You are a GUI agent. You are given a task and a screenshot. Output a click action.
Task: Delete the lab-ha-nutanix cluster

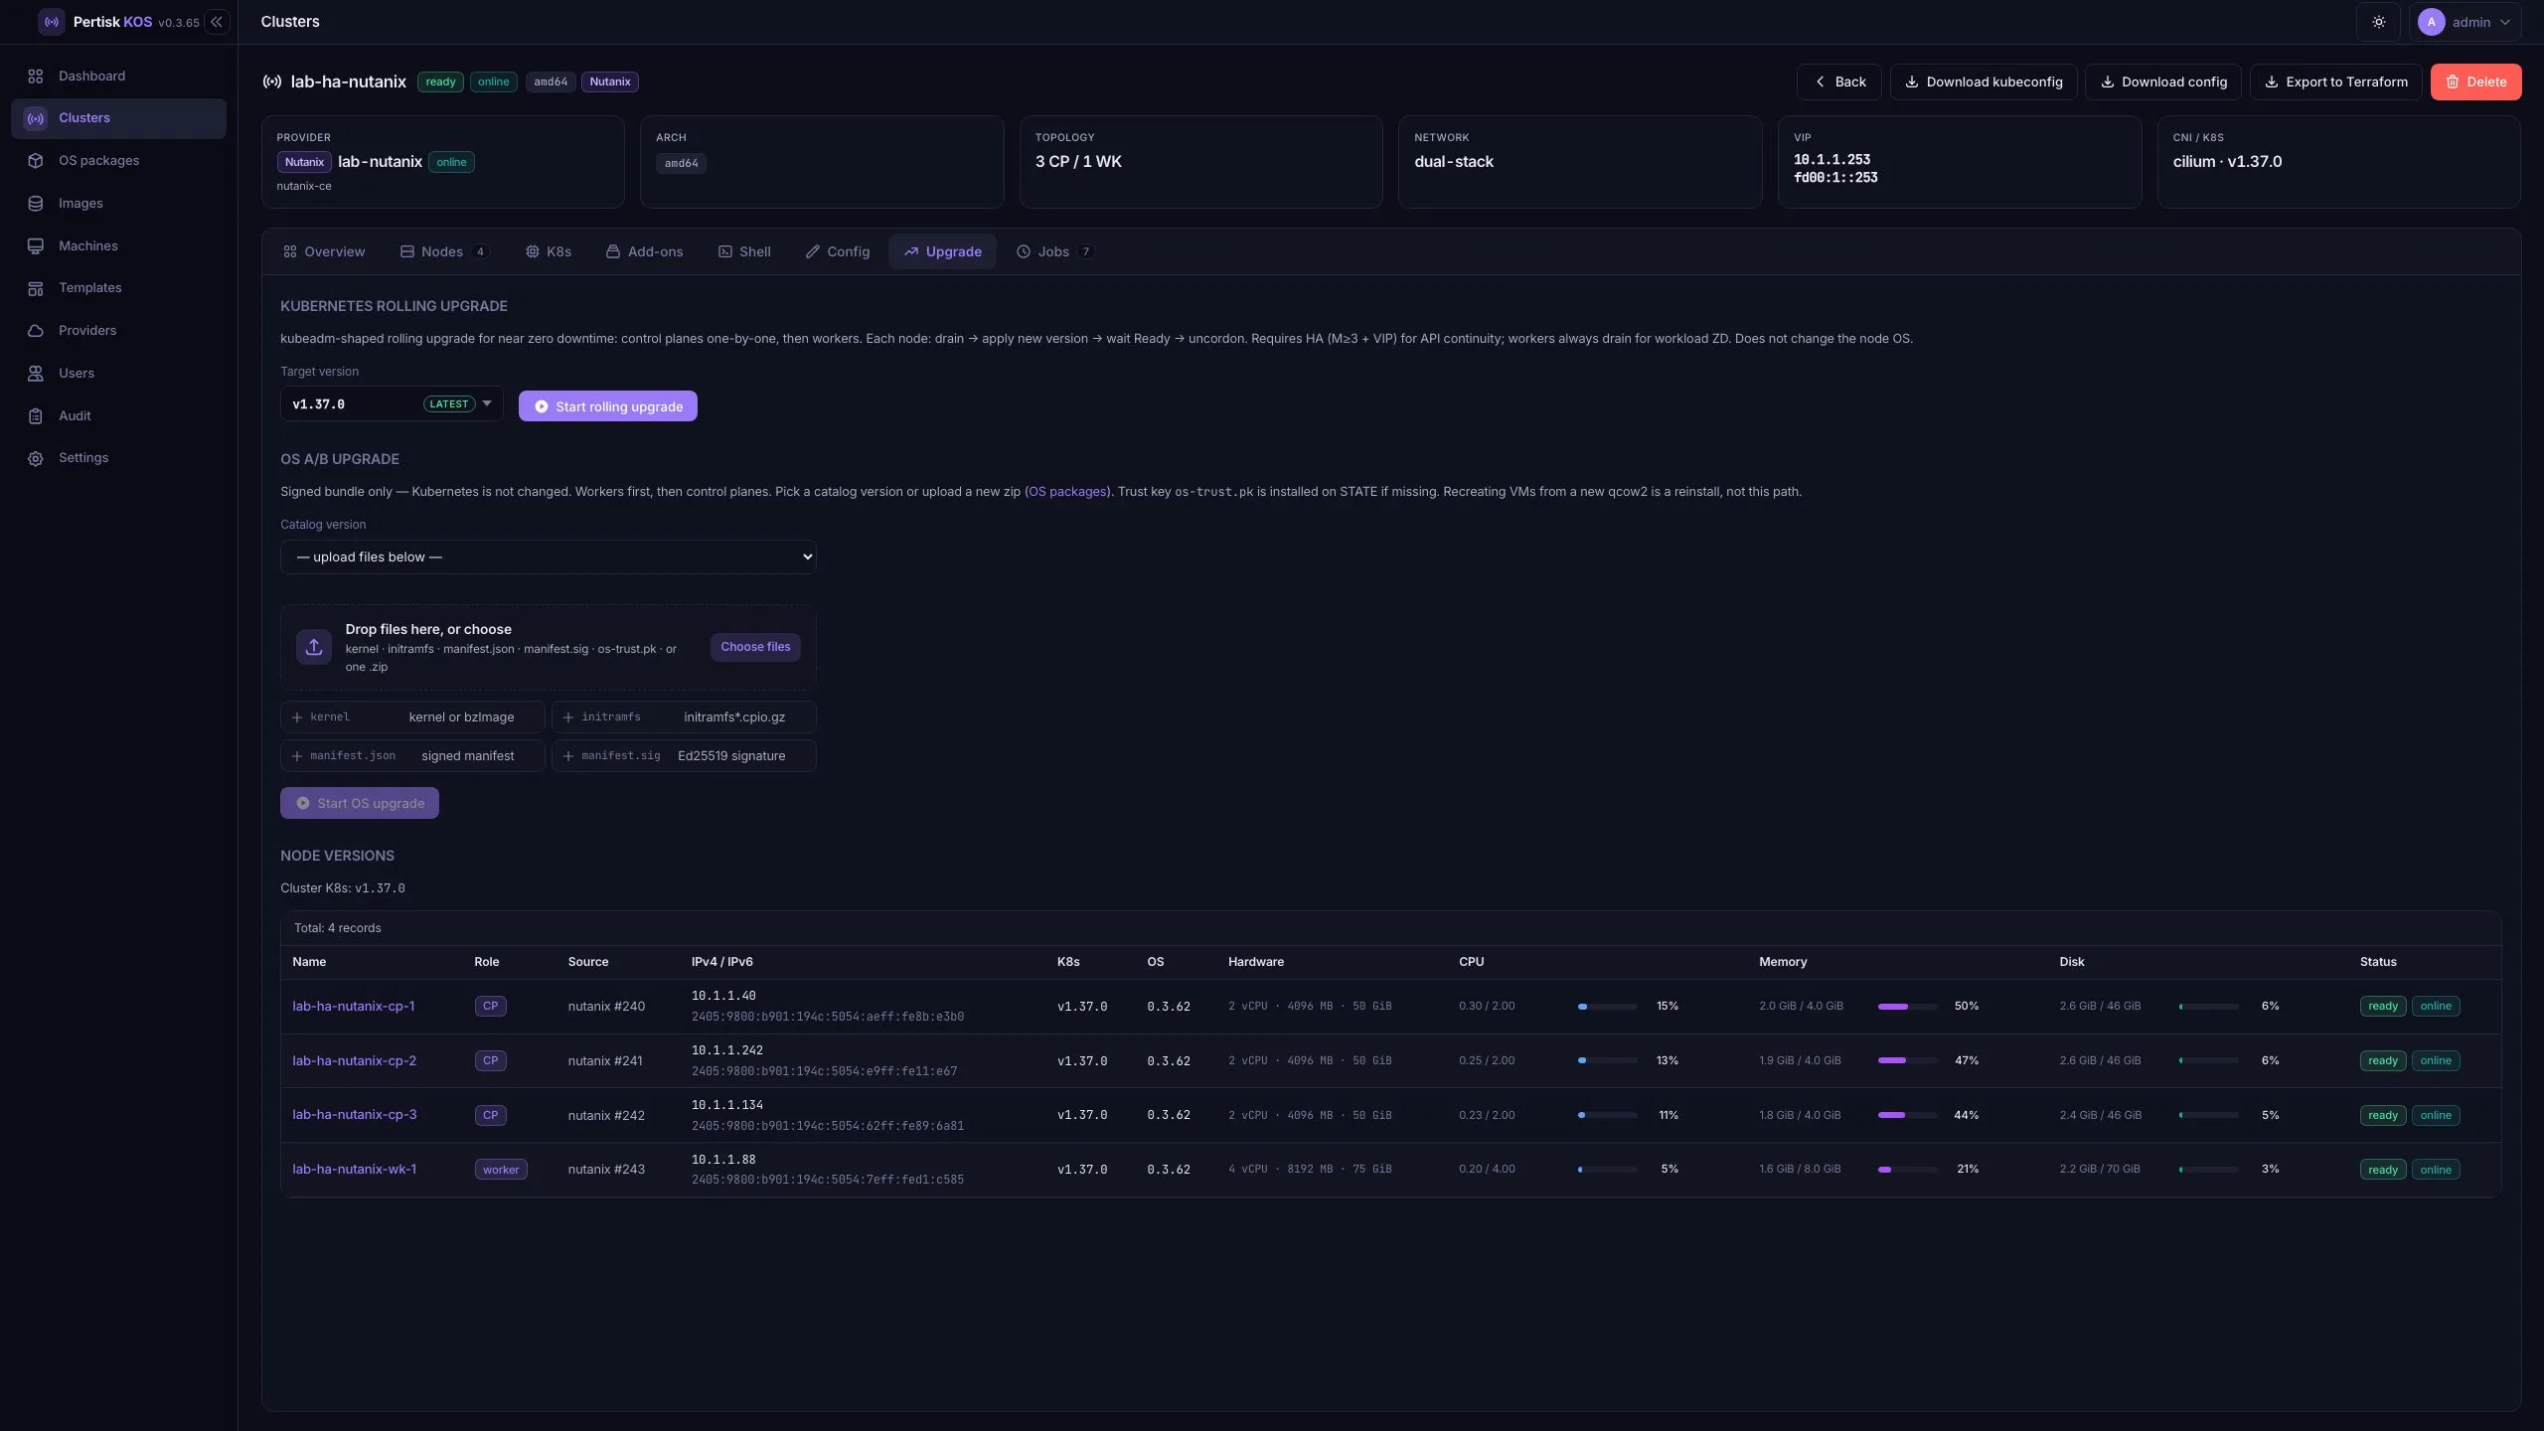(2475, 82)
